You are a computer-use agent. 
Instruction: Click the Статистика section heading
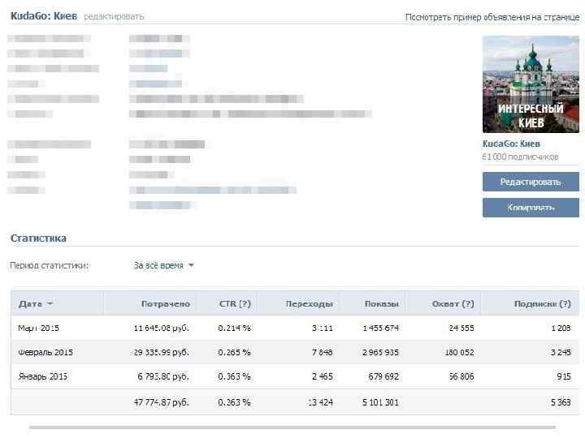(38, 238)
